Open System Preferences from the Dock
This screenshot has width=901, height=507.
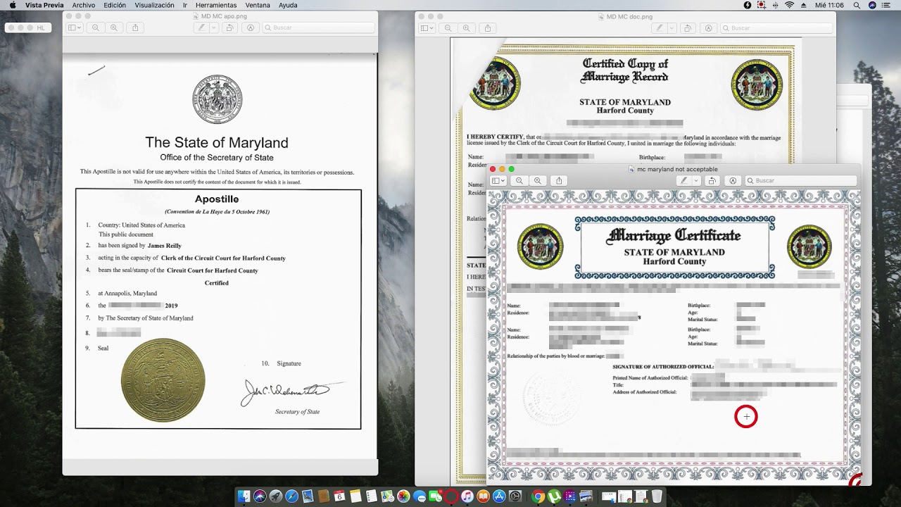click(515, 496)
